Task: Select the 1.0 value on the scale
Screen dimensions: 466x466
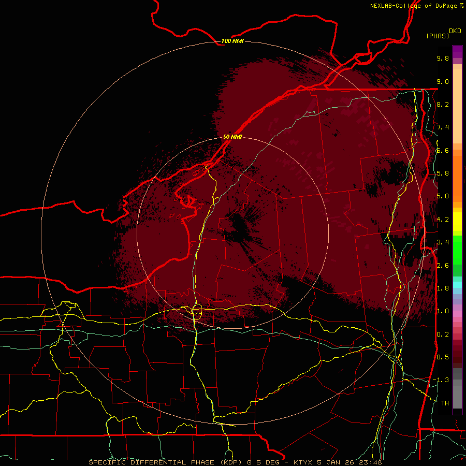Action: (x=443, y=311)
